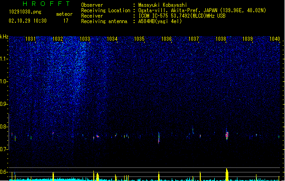Click the 1033 time axis label
This screenshot has width=285, height=181.
[x=85, y=38]
